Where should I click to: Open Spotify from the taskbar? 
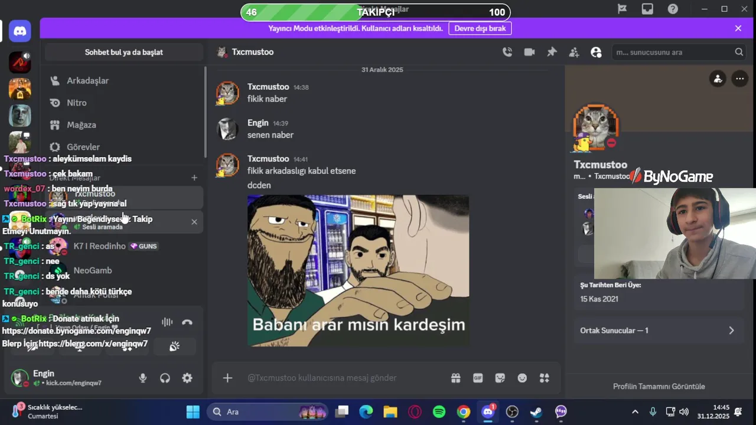[x=439, y=412]
